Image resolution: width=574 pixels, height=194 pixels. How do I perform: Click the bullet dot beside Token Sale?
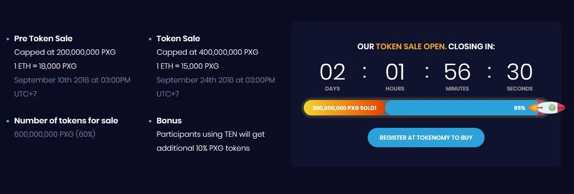(x=150, y=39)
